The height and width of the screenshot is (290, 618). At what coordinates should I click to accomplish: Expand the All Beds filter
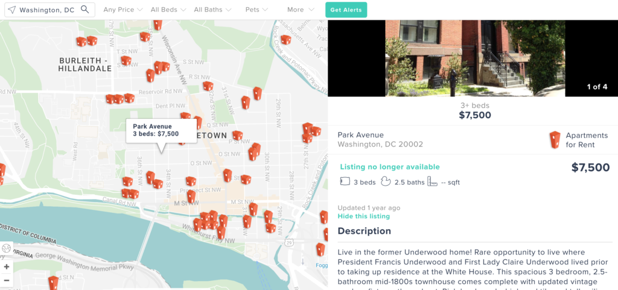168,10
